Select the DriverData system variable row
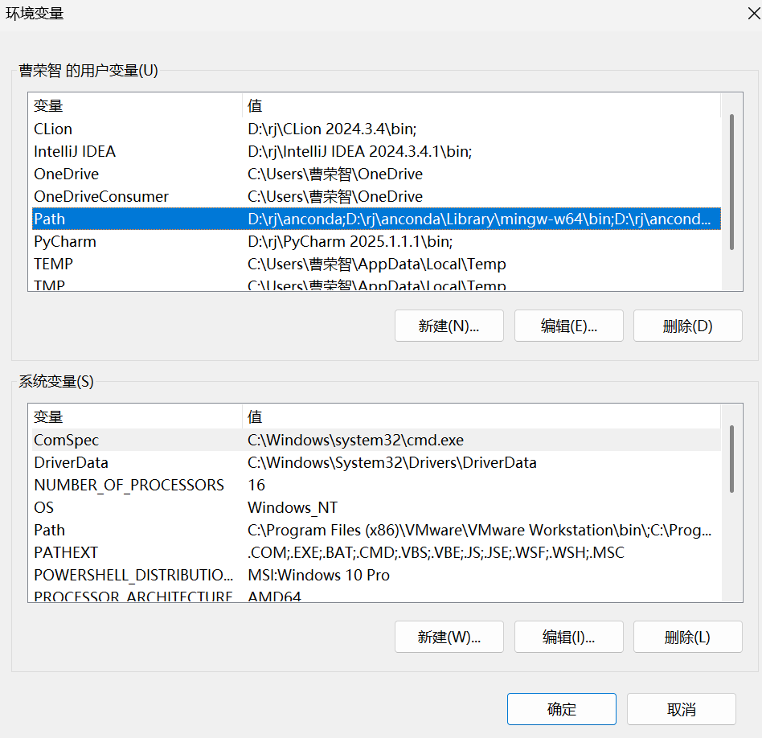 pyautogui.click(x=377, y=462)
